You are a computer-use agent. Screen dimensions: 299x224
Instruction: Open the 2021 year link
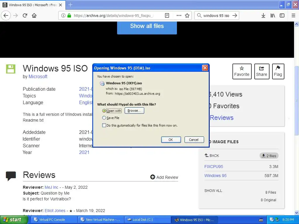point(84,152)
